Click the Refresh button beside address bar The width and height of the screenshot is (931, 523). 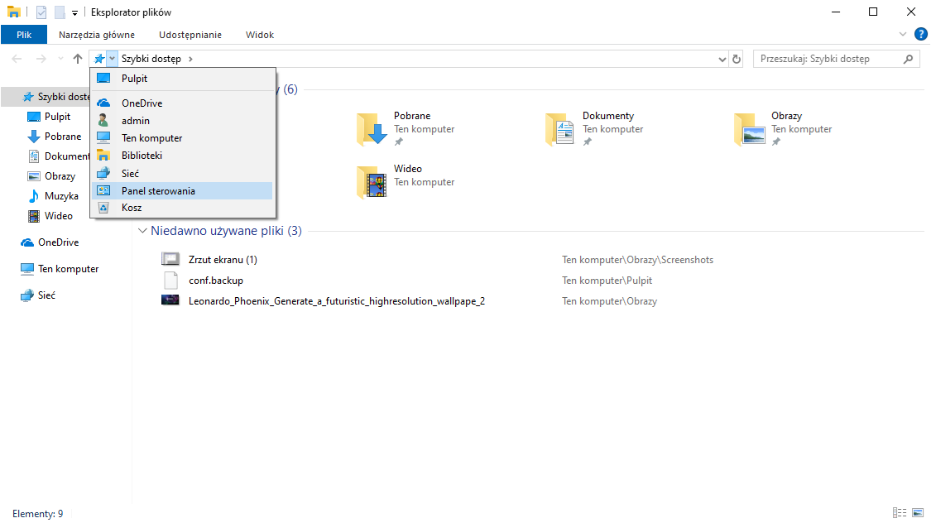click(737, 59)
